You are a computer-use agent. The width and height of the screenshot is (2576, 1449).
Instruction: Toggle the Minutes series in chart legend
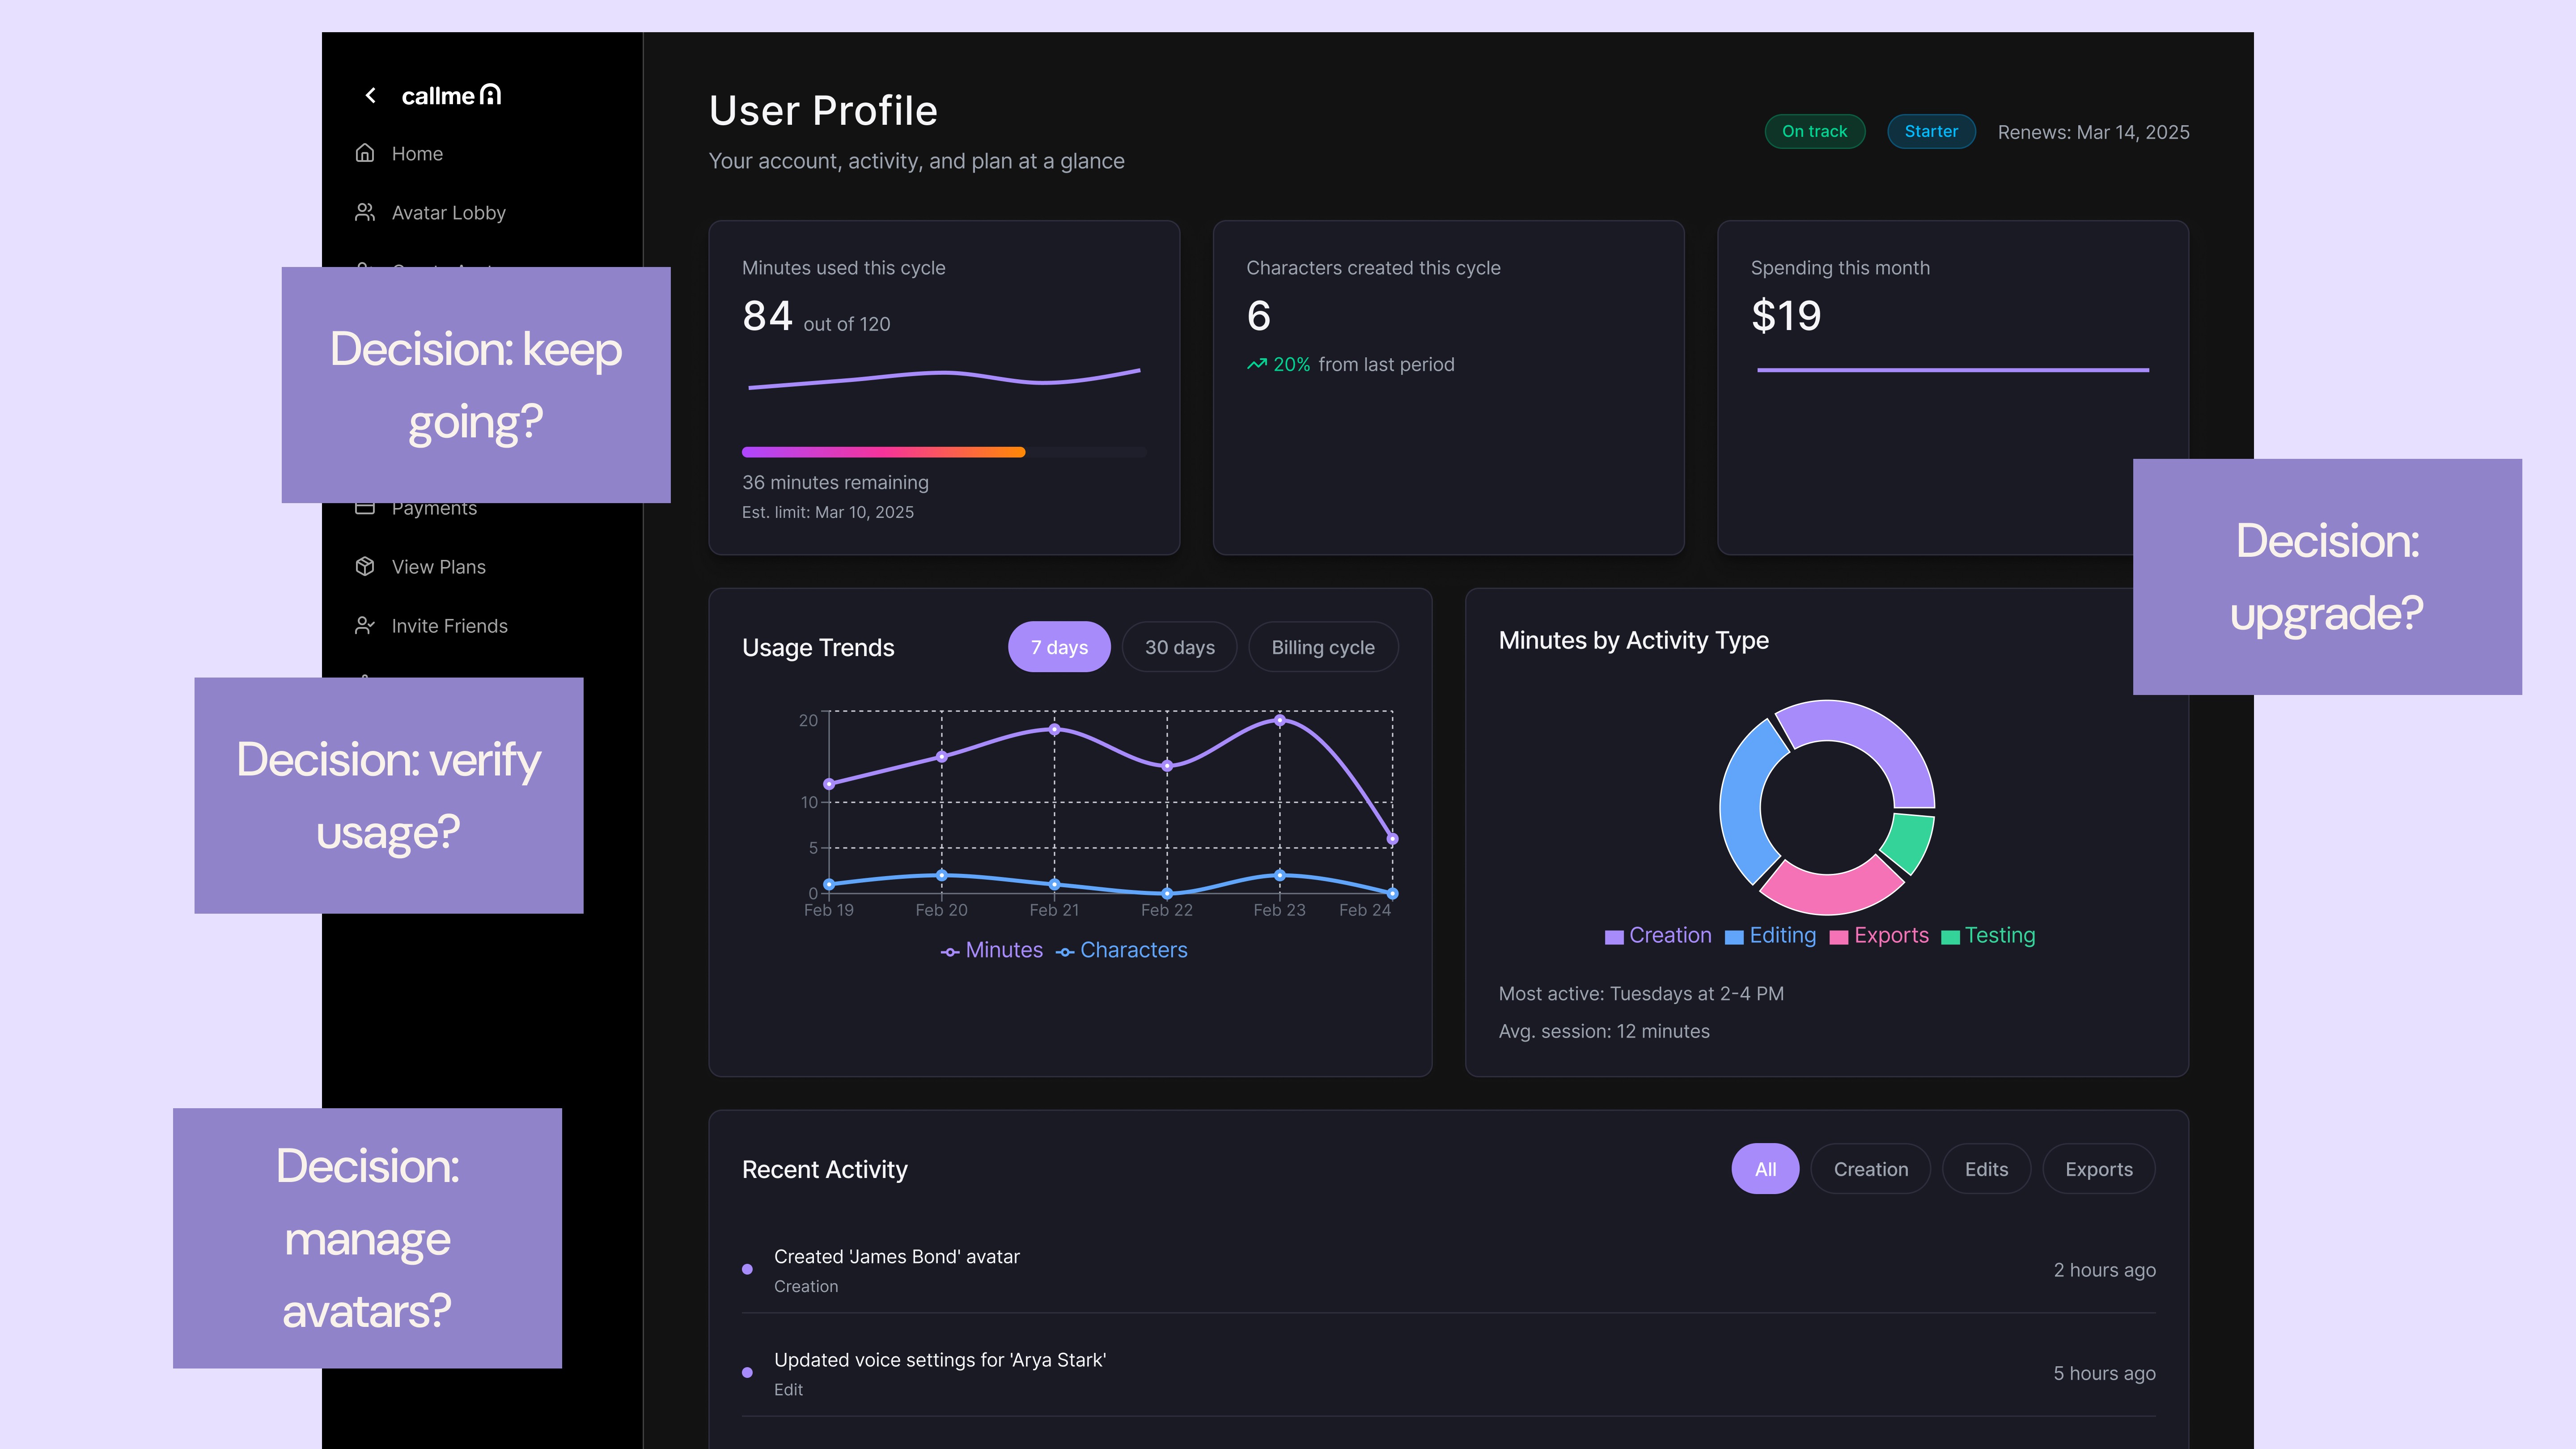[x=991, y=950]
